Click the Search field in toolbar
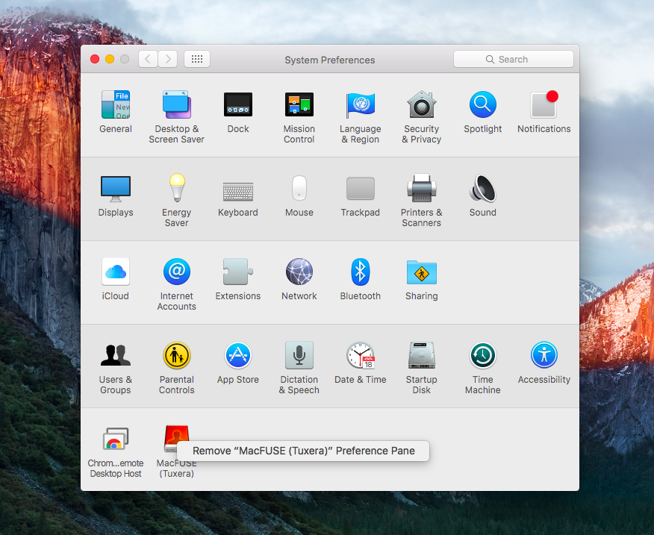Image resolution: width=654 pixels, height=535 pixels. 513,60
